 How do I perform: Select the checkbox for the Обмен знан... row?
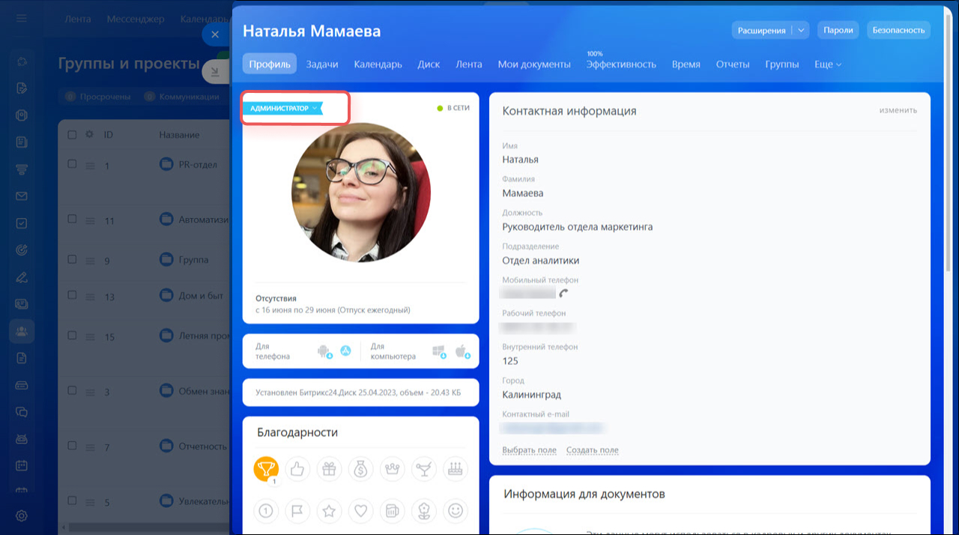click(72, 390)
